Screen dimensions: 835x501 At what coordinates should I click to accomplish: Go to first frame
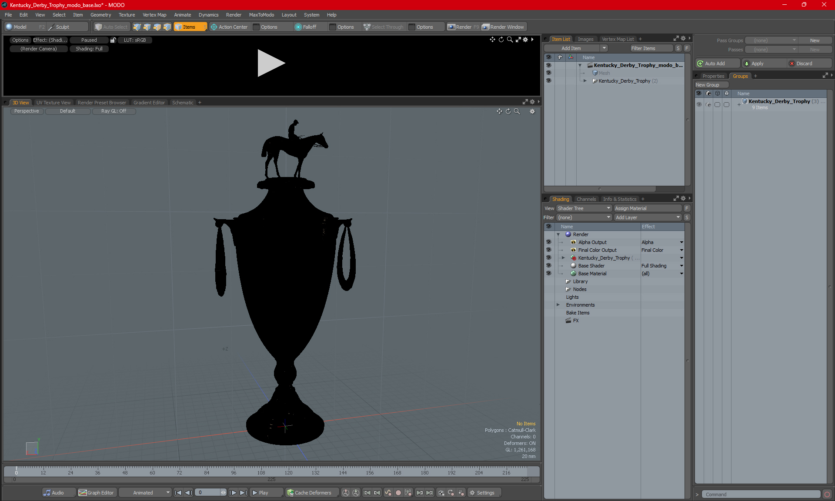pos(178,493)
